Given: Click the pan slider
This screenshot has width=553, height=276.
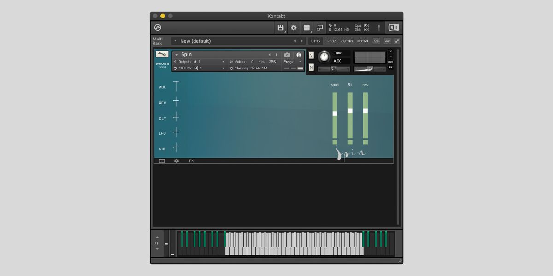Looking at the screenshot, I should tap(334, 69).
